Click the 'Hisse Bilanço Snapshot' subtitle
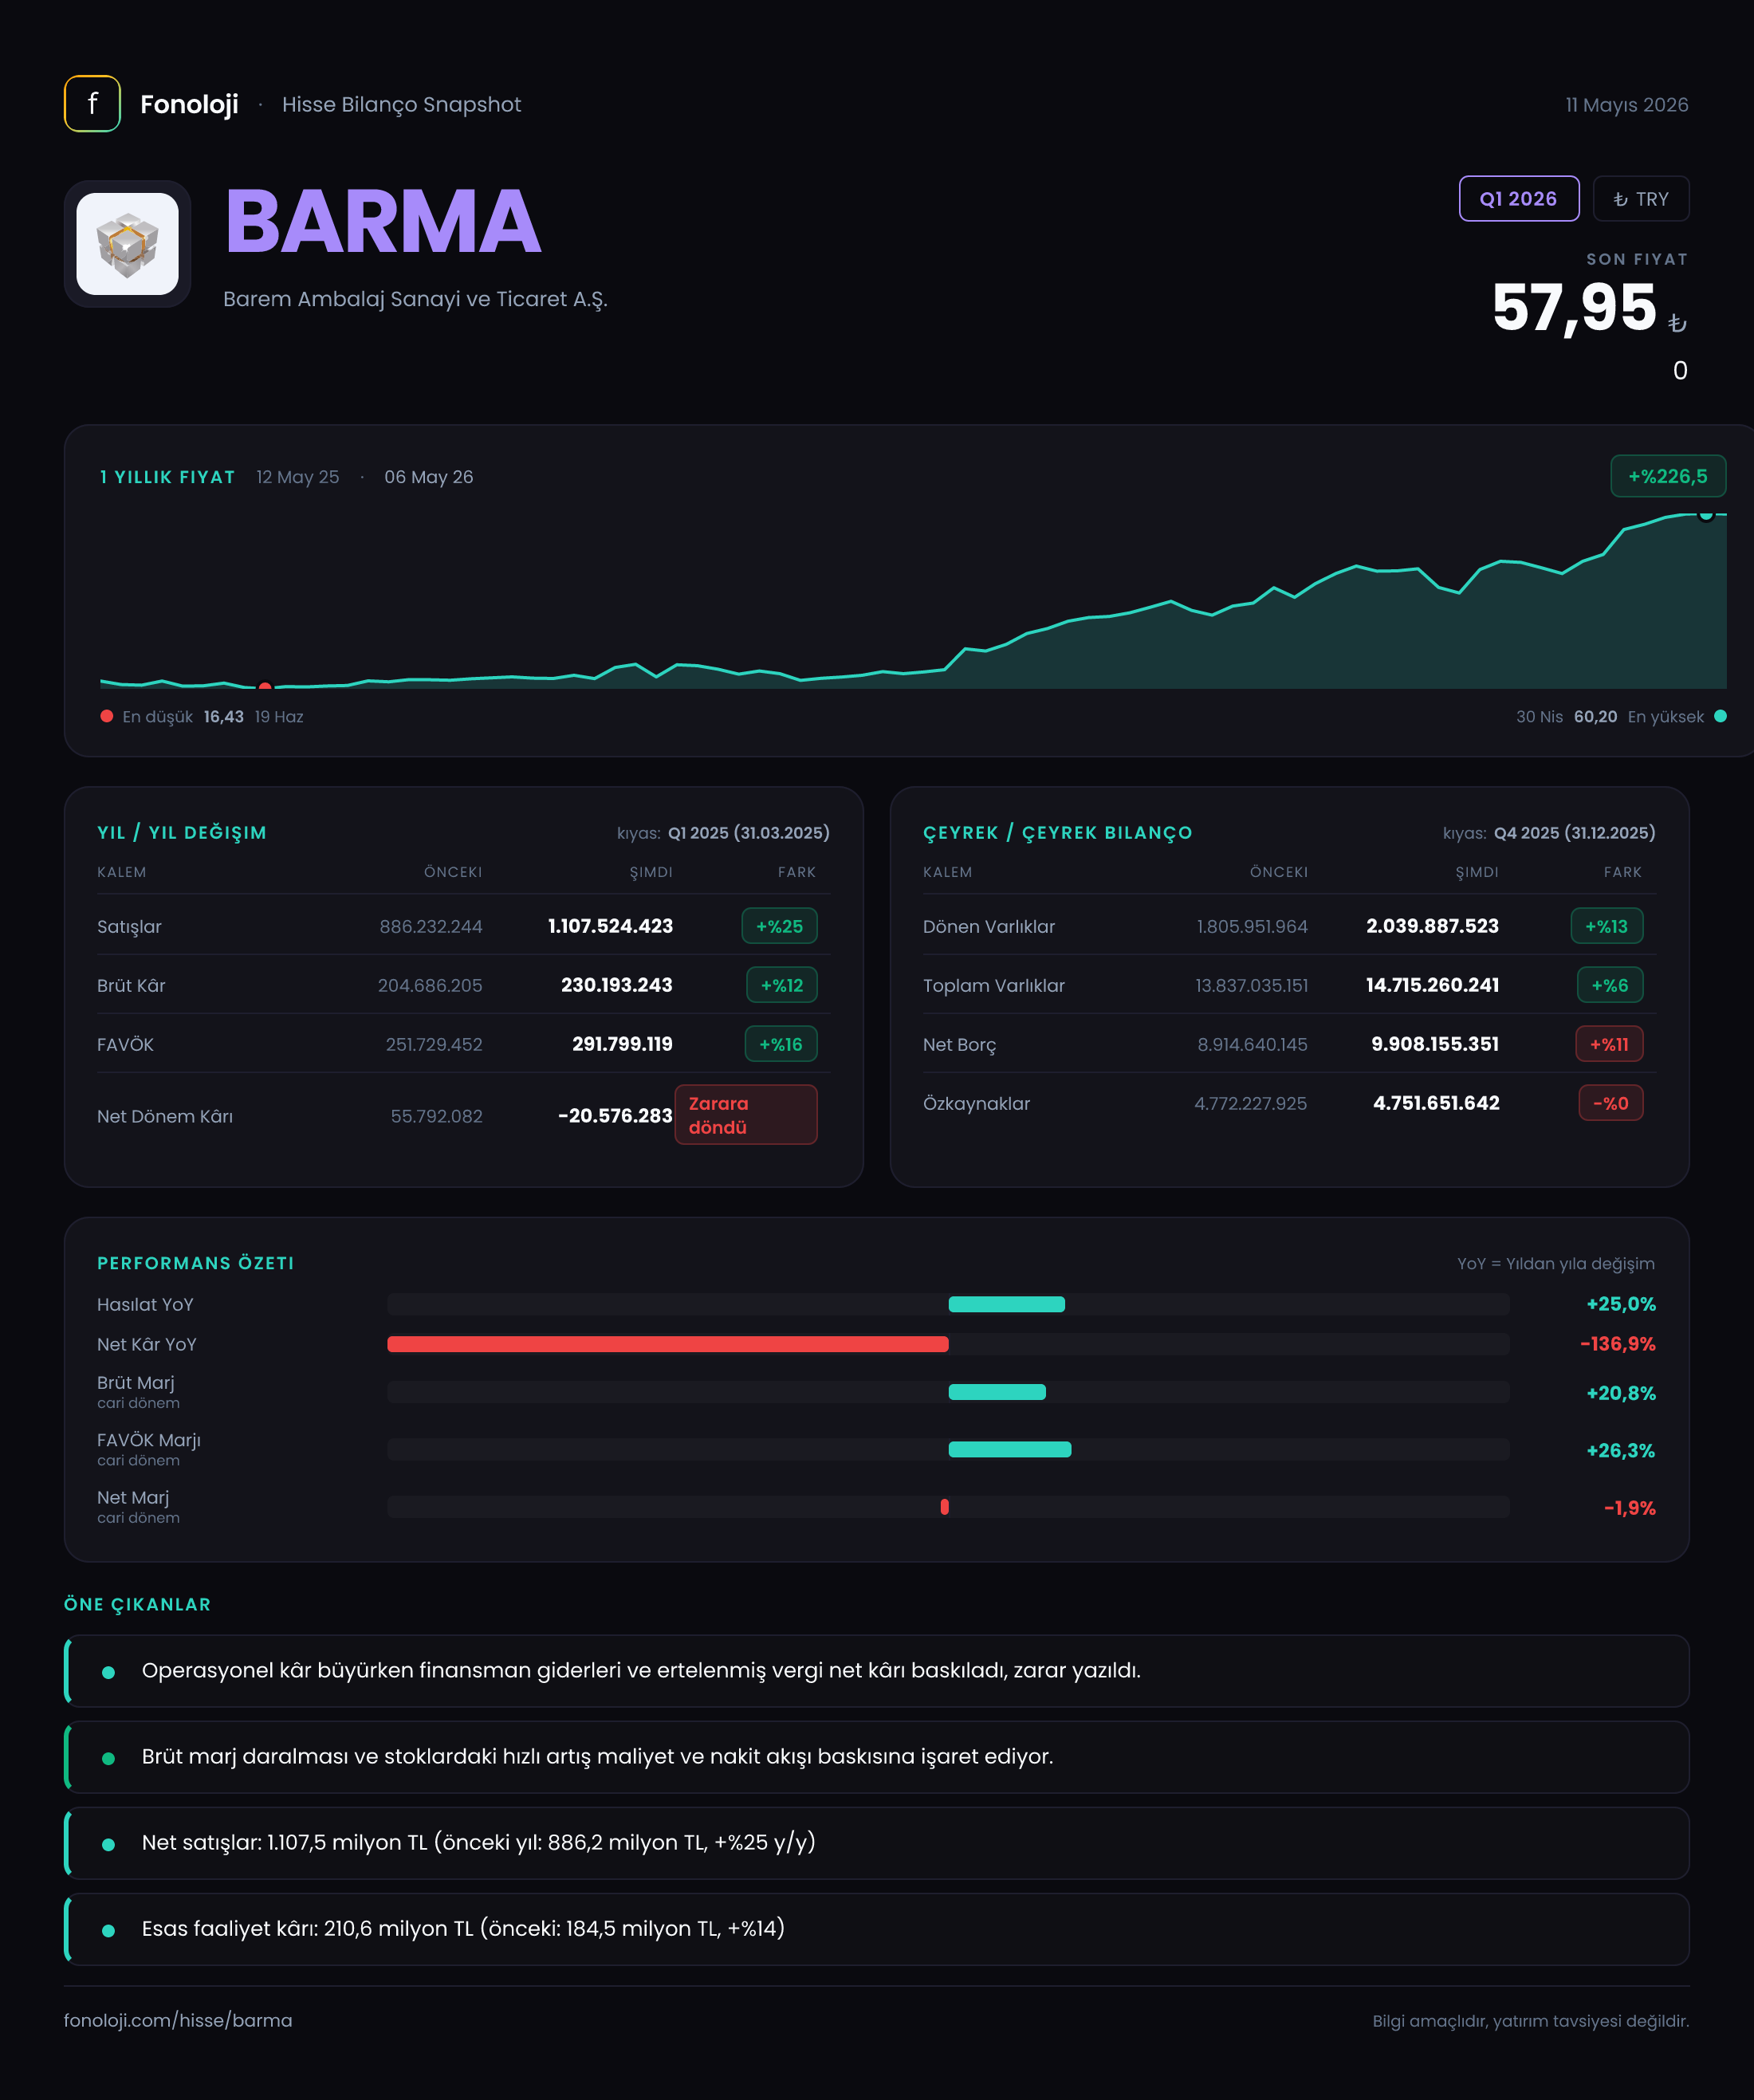 (401, 104)
